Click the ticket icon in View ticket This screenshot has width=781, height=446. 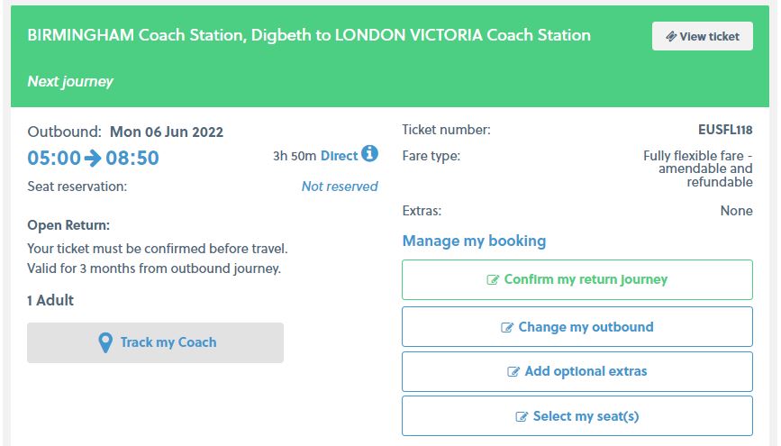[x=671, y=36]
